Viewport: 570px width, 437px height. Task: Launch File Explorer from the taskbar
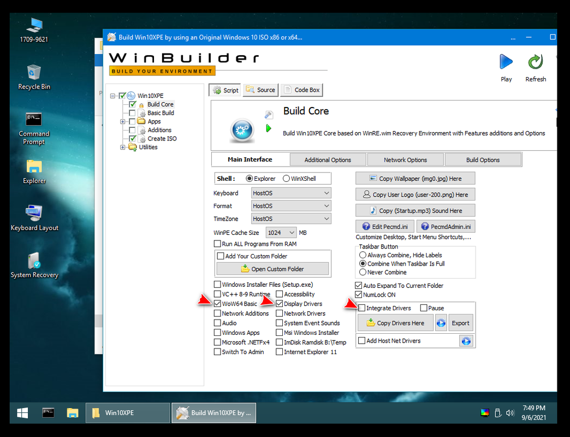(72, 412)
